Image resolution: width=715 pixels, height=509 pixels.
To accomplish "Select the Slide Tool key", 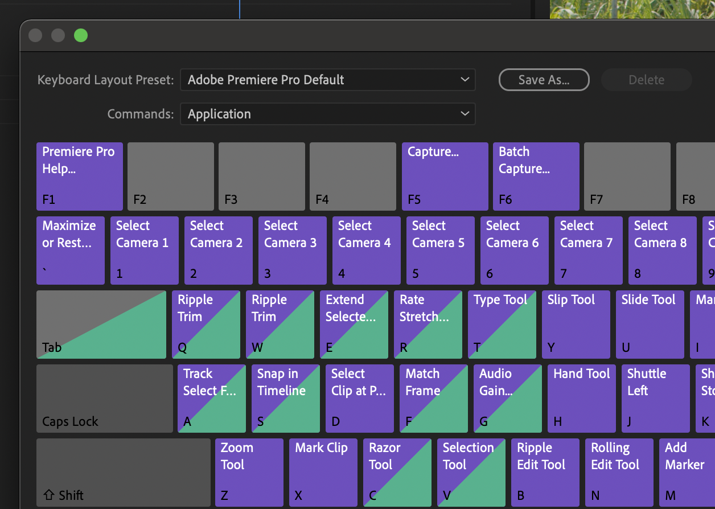I will tap(650, 325).
